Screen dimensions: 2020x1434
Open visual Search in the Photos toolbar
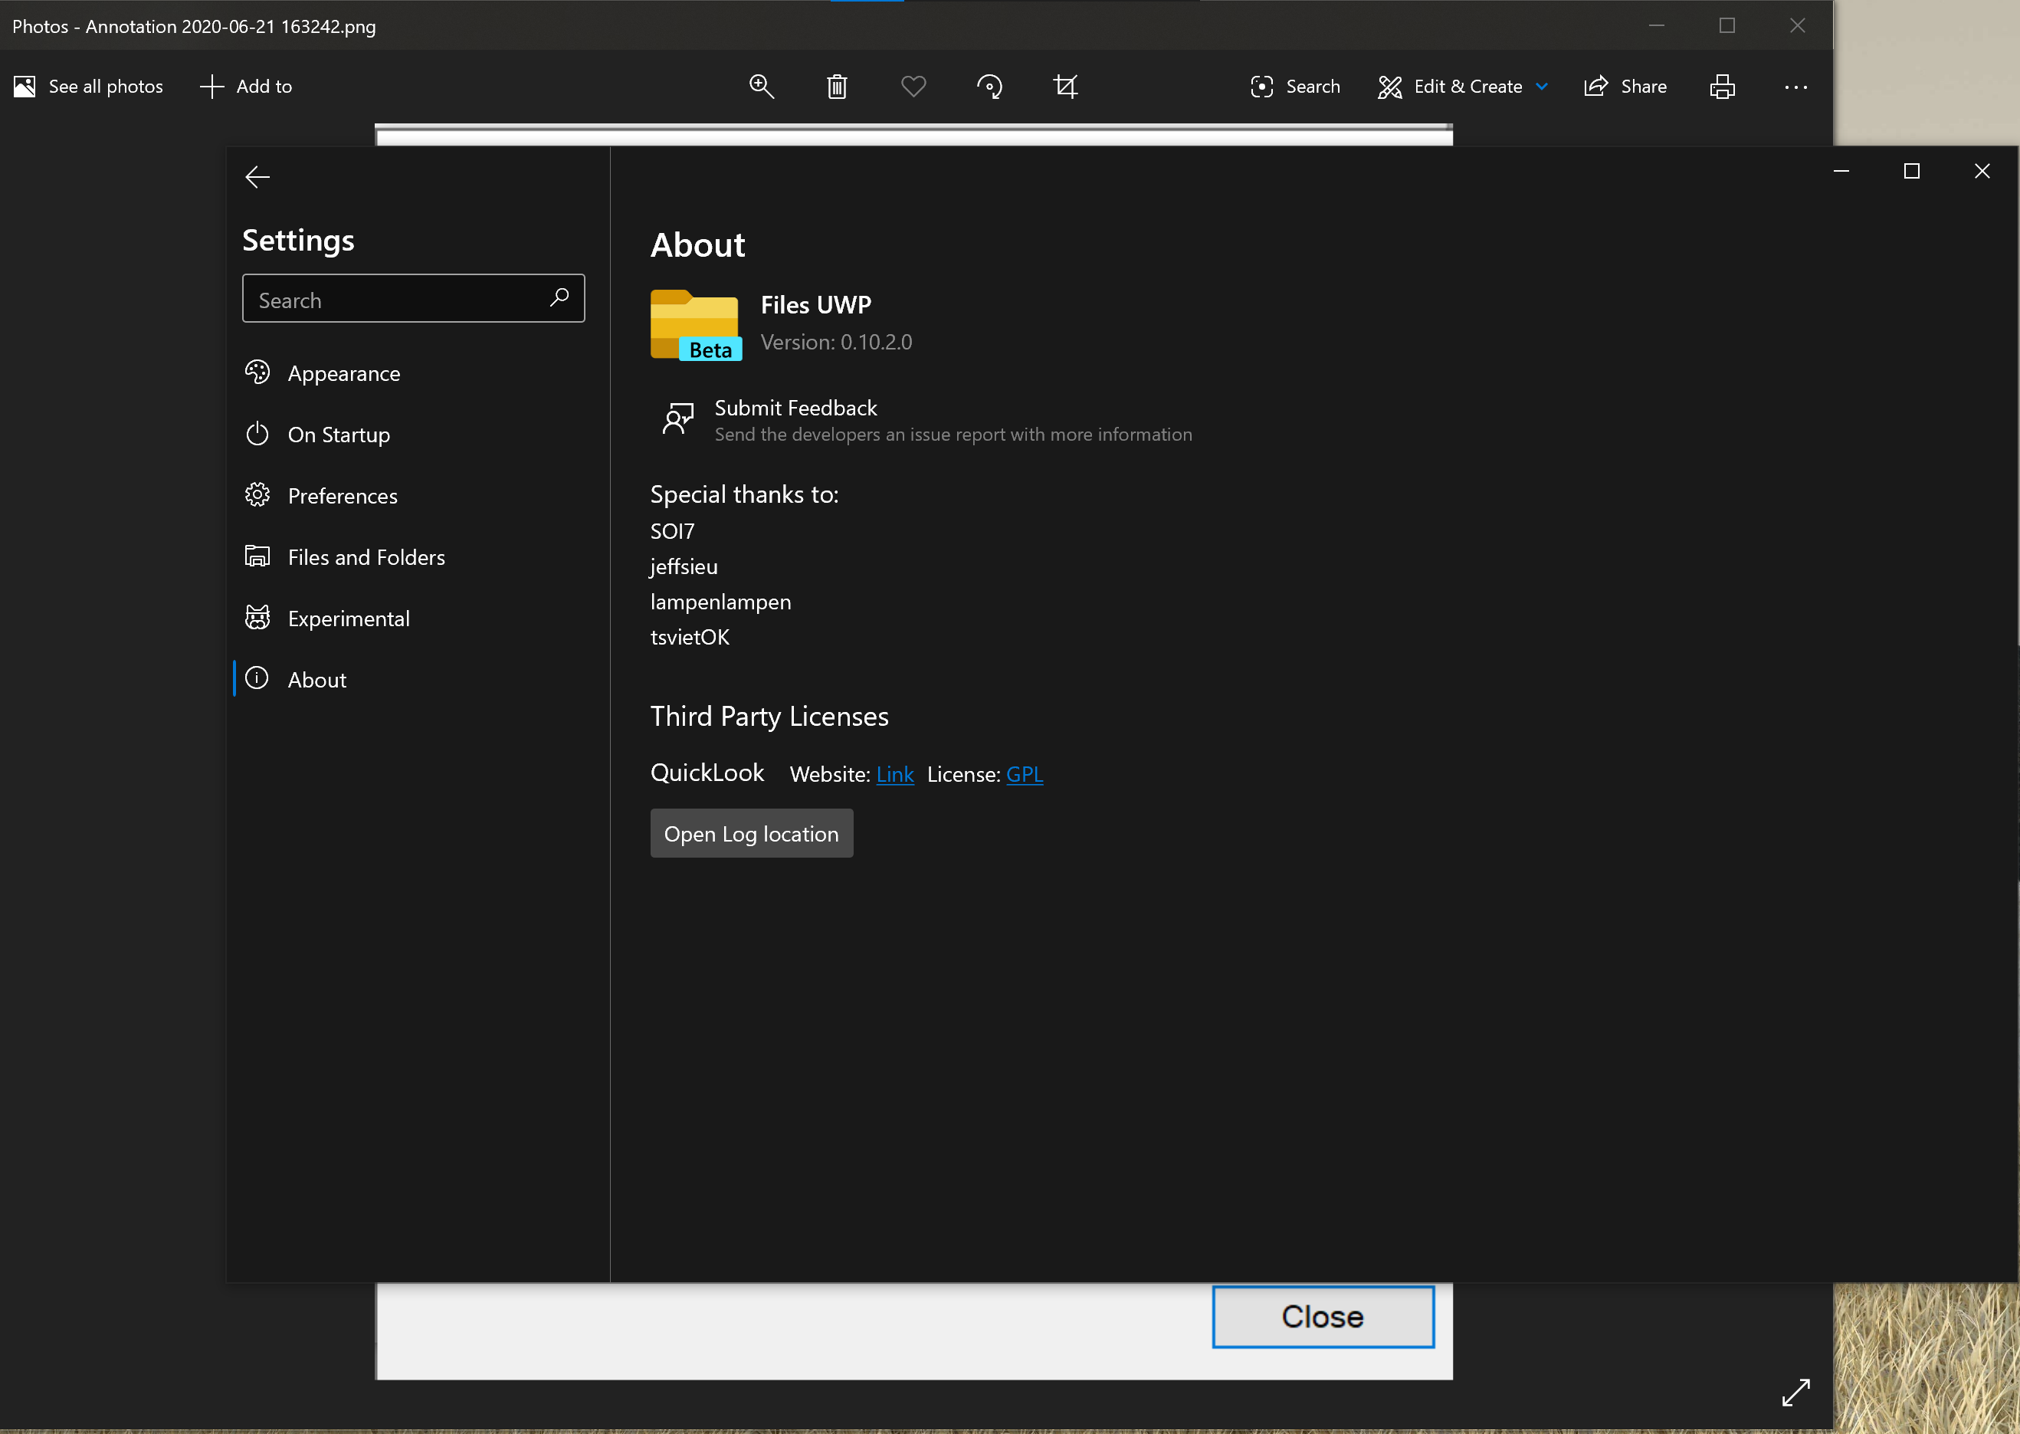tap(1294, 87)
